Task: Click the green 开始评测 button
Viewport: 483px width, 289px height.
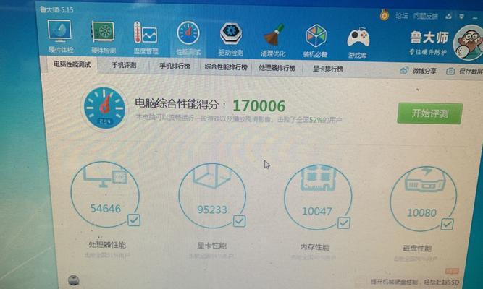Action: [429, 113]
